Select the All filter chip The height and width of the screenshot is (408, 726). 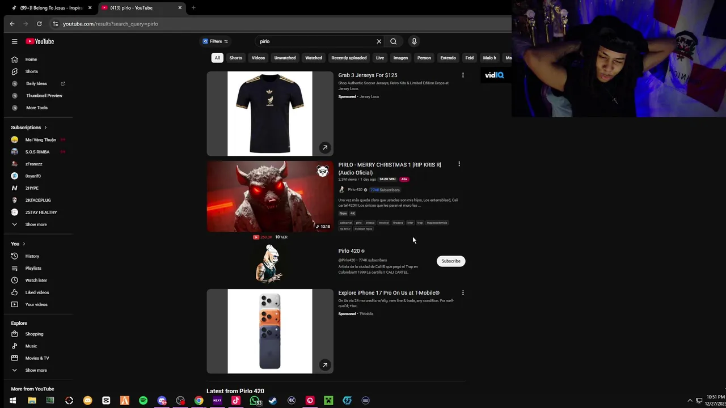click(x=217, y=58)
